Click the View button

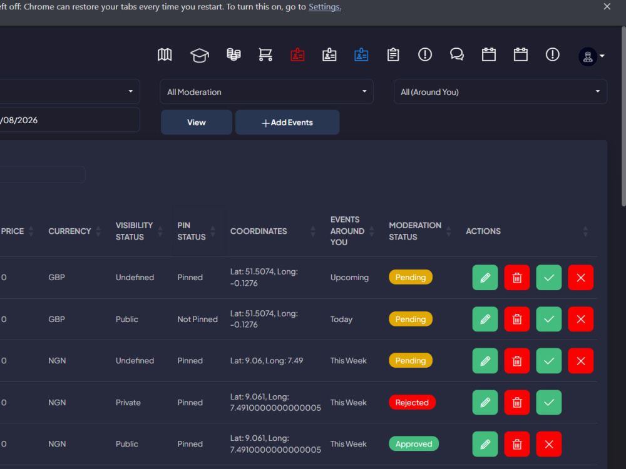pyautogui.click(x=197, y=123)
